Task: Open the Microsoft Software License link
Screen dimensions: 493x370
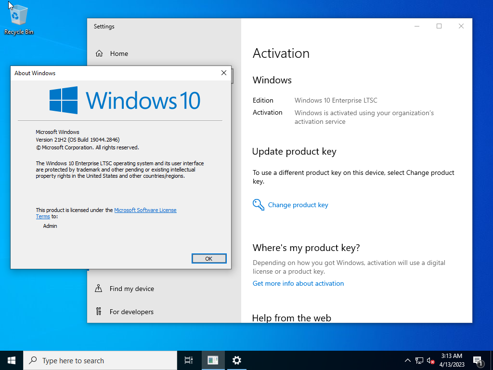Action: click(145, 210)
